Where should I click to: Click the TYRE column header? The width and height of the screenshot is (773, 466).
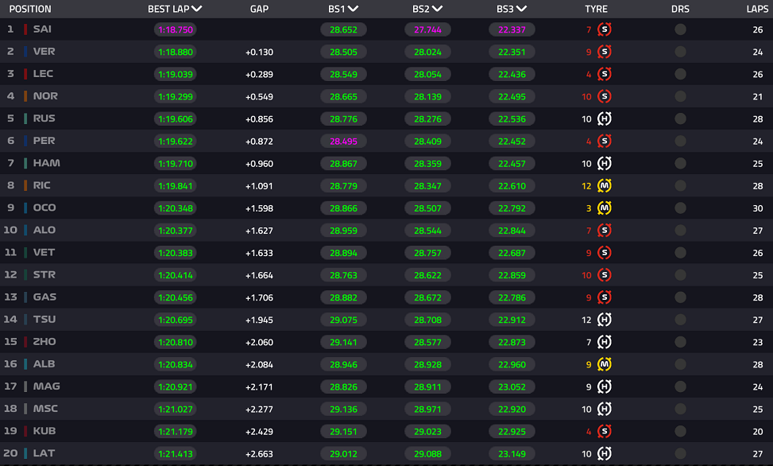pos(596,9)
